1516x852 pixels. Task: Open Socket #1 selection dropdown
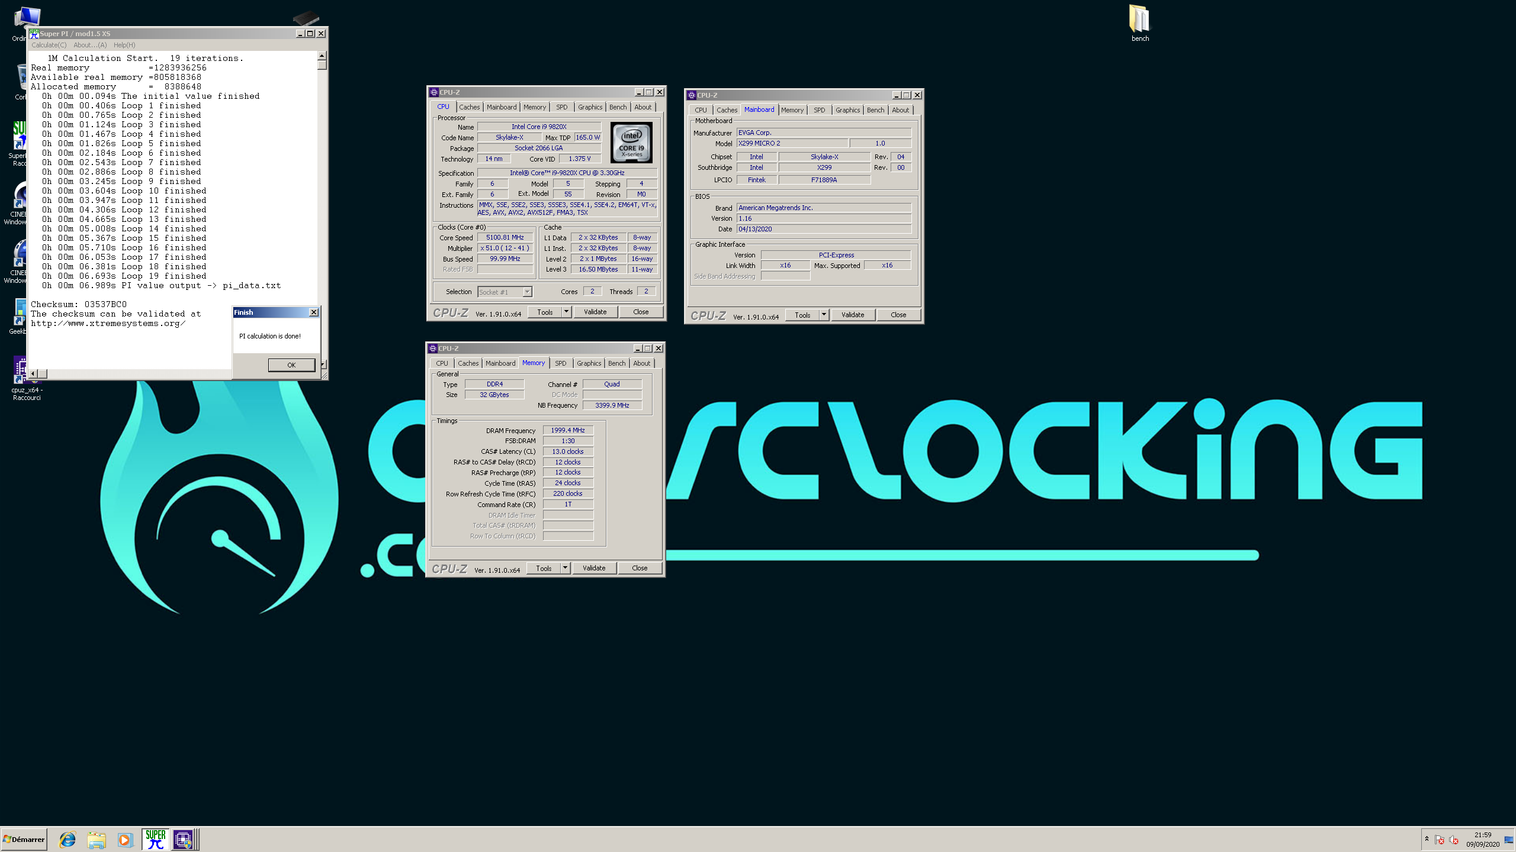(527, 292)
